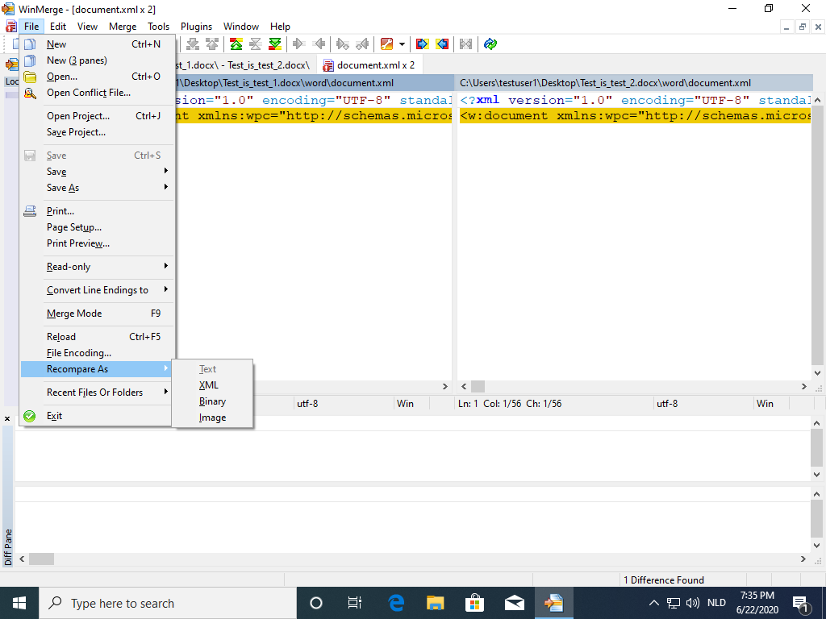Click the Copy Right toolbar icon

(298, 44)
